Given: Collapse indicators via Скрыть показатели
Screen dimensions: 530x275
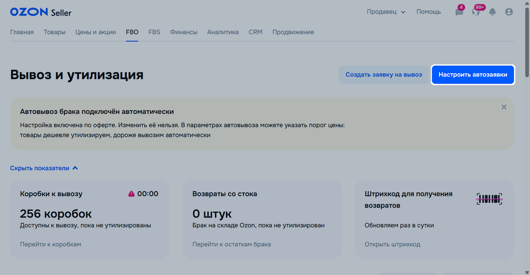Looking at the screenshot, I should pos(44,168).
